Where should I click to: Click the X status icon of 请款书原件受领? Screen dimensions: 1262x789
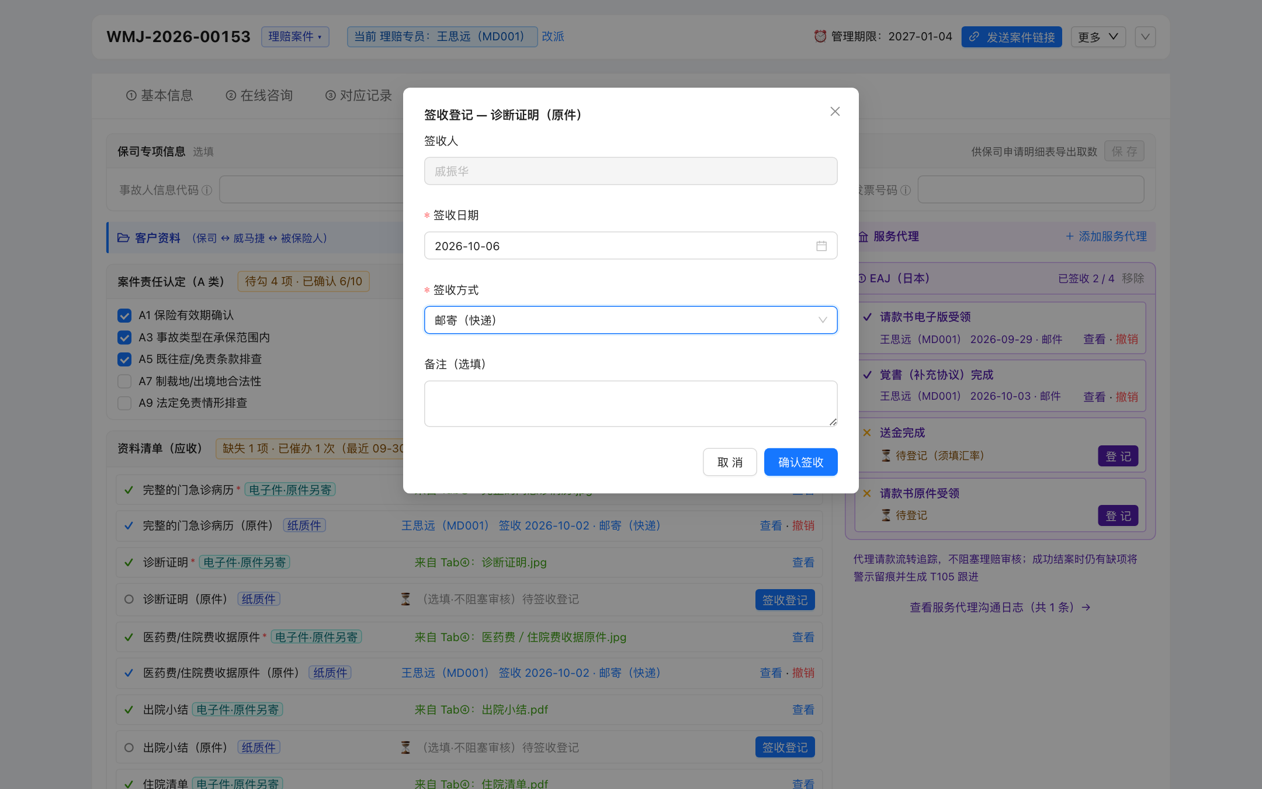[x=867, y=493]
